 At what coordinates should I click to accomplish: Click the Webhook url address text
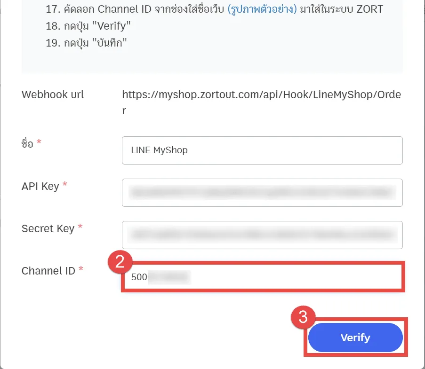click(x=261, y=94)
